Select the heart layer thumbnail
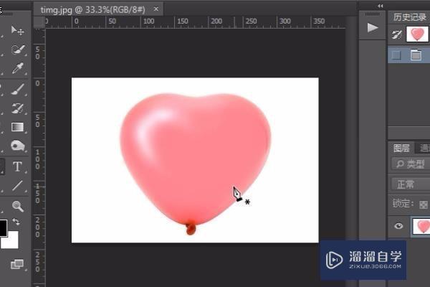Screen dimensions: 430x287 point(421,226)
